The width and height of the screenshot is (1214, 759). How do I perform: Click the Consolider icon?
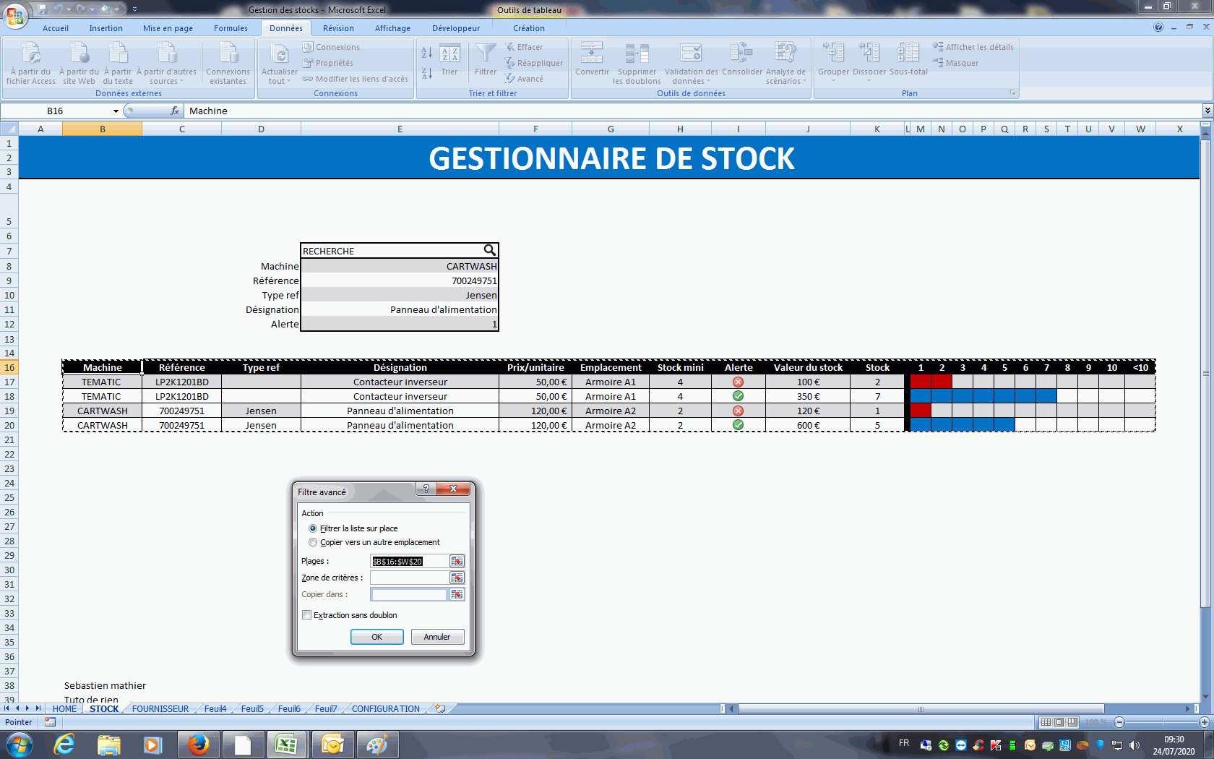pos(741,53)
